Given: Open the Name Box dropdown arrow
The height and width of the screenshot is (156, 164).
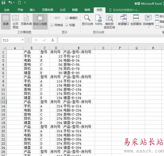Looking at the screenshot, I should [x=23, y=40].
